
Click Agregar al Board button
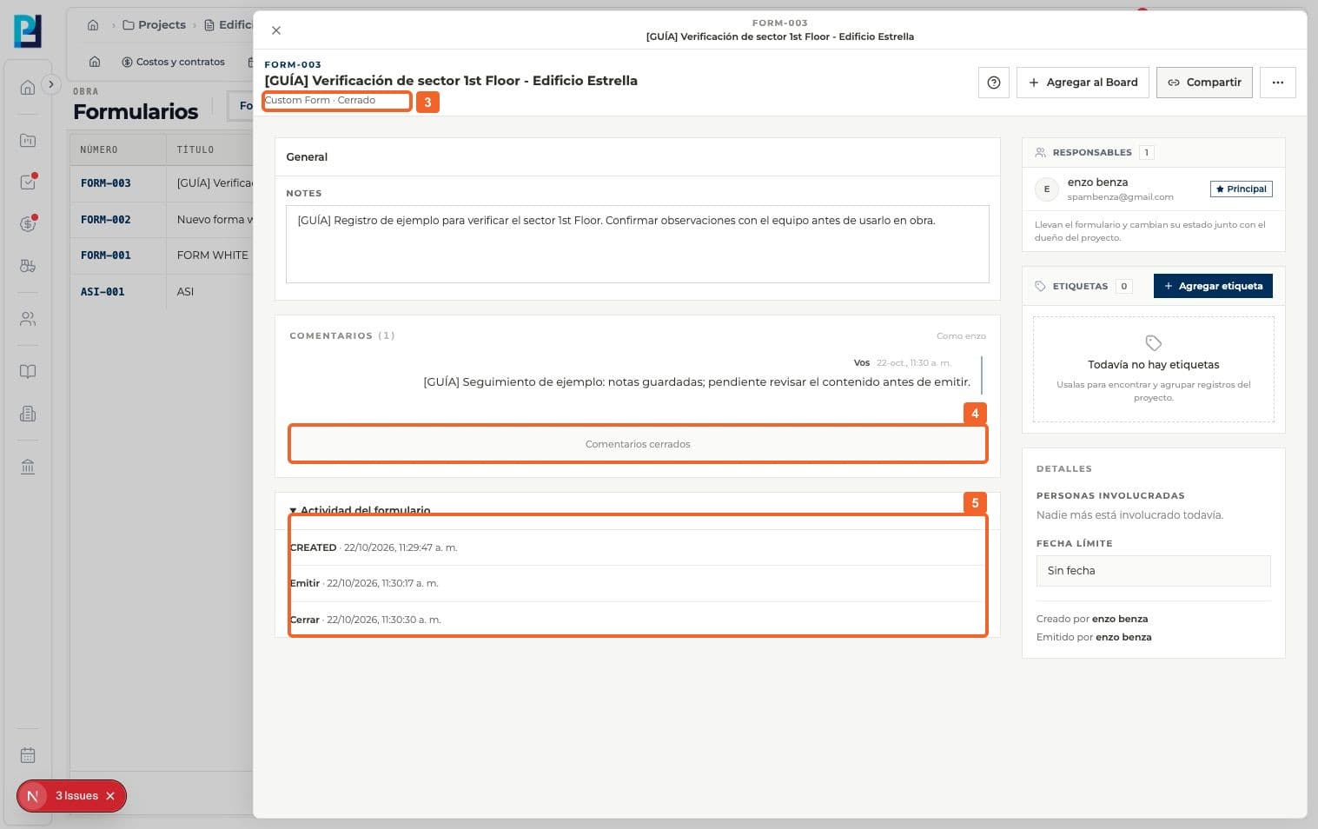[1083, 83]
